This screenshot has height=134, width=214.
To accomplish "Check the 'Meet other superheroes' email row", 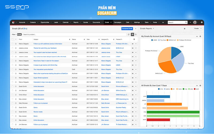I will 12,74.
